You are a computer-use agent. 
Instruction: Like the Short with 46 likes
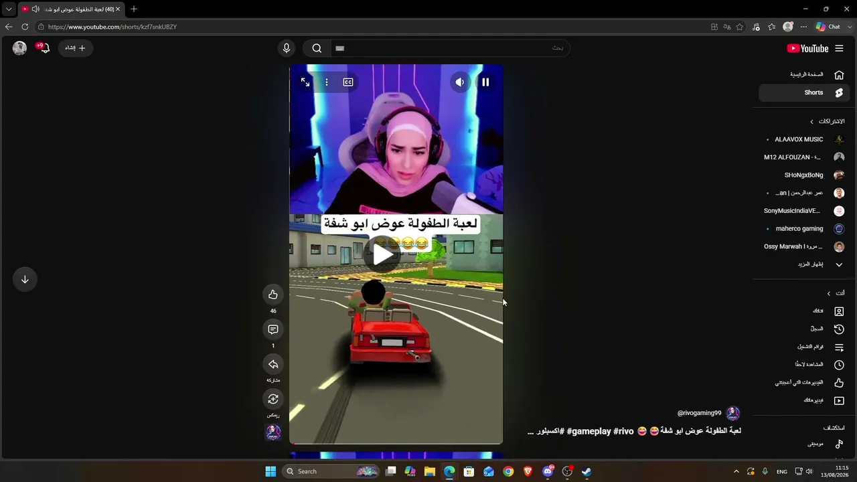[273, 295]
